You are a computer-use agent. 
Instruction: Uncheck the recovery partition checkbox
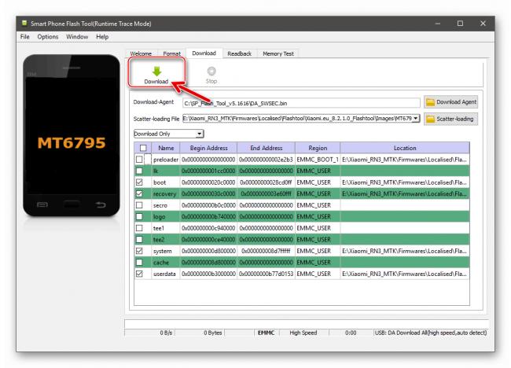pos(139,193)
